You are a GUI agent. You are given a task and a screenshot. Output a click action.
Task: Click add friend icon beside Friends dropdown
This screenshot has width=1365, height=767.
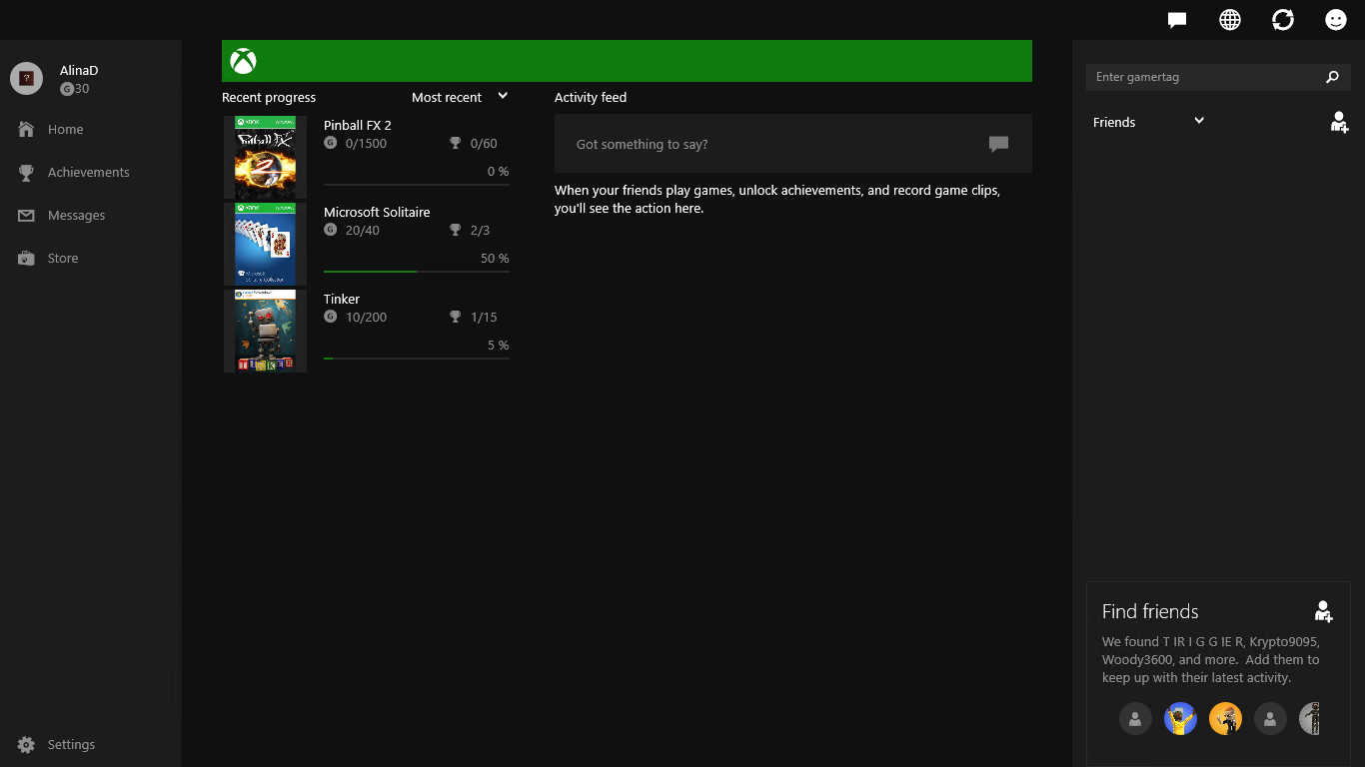point(1339,122)
